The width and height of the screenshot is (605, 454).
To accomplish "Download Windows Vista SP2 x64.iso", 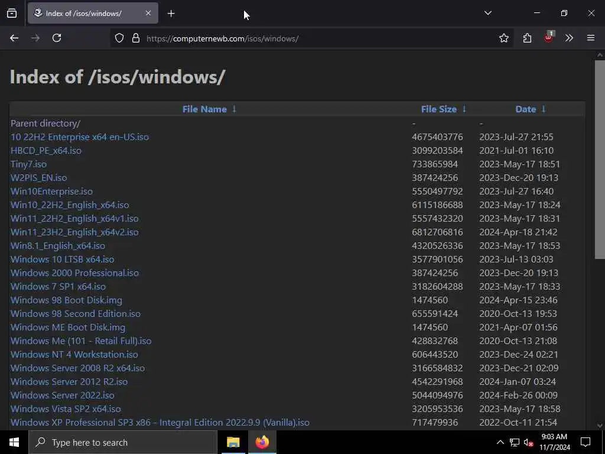I will (x=66, y=409).
